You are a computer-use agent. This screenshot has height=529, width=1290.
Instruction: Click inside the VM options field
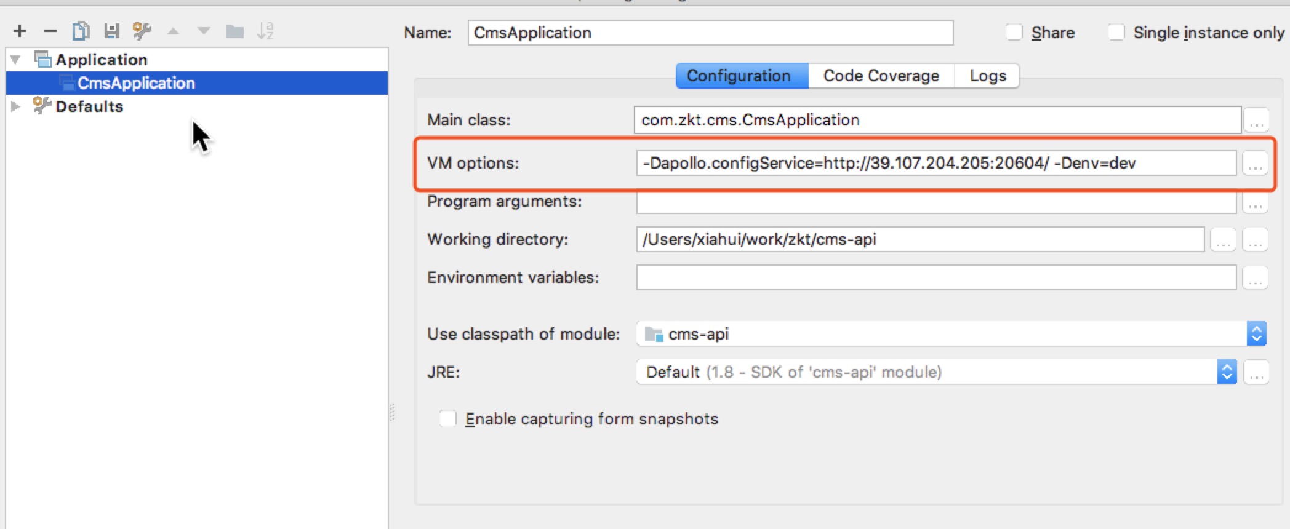(x=935, y=163)
